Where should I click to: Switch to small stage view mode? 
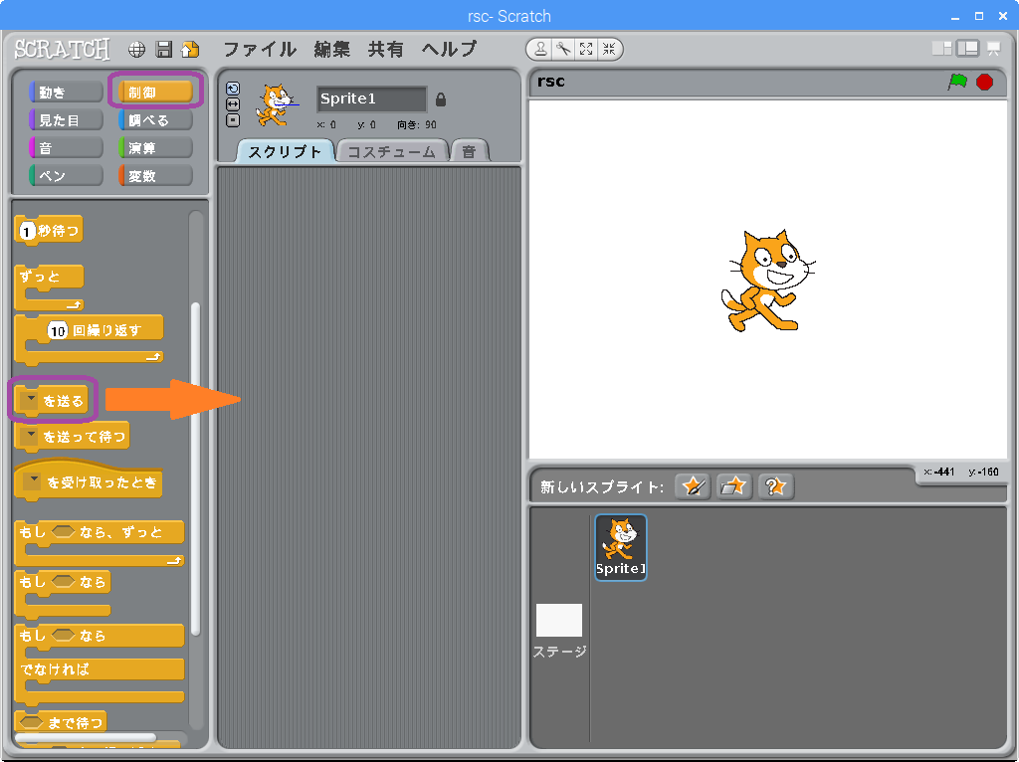pos(941,49)
